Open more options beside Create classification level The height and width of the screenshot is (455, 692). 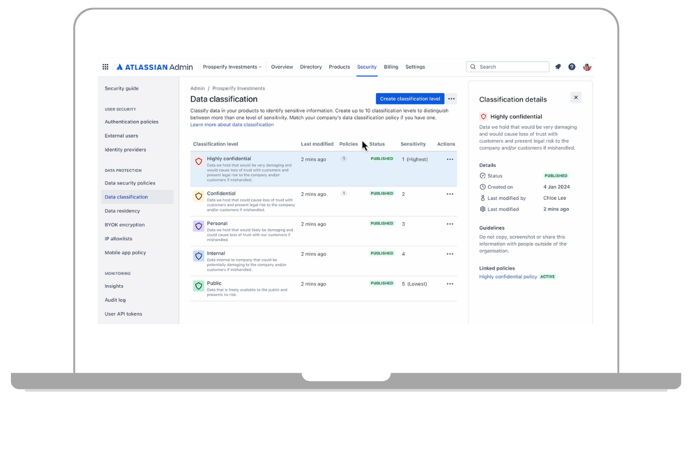click(x=452, y=98)
